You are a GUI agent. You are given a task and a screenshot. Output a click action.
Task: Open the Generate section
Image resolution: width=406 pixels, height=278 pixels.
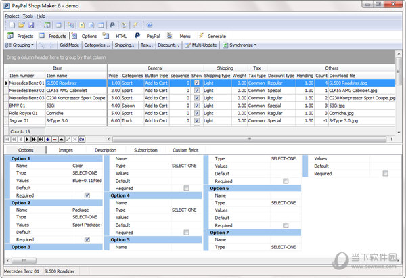pyautogui.click(x=212, y=36)
